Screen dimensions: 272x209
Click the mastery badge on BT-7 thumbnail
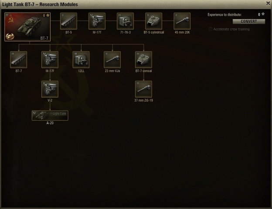pyautogui.click(x=10, y=37)
